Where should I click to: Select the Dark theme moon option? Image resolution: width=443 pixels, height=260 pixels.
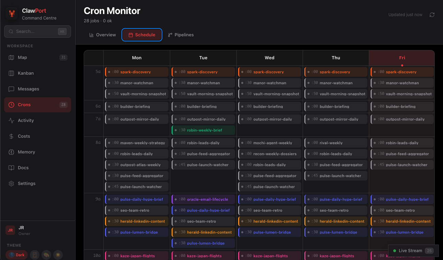point(17,255)
